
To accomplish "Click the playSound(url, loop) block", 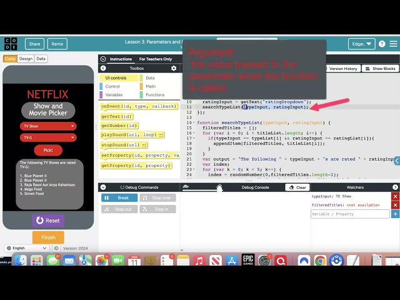I will pyautogui.click(x=132, y=135).
